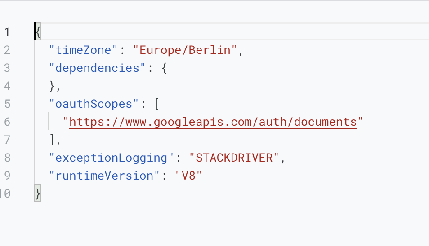The height and width of the screenshot is (246, 429).
Task: Click the highlighted opening brace on line 1
Action: [38, 32]
